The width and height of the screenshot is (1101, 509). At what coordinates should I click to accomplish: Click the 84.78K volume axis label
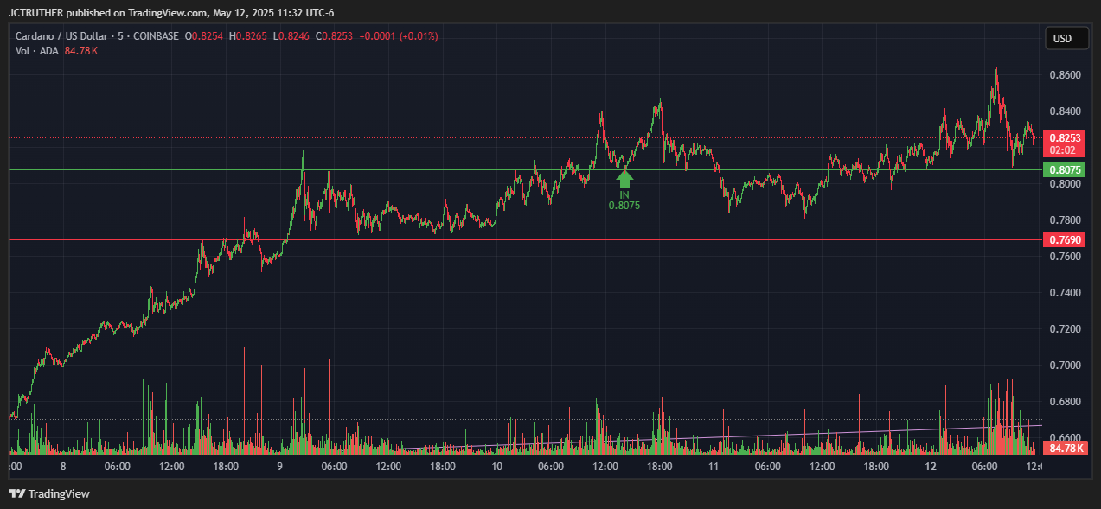(x=1065, y=449)
